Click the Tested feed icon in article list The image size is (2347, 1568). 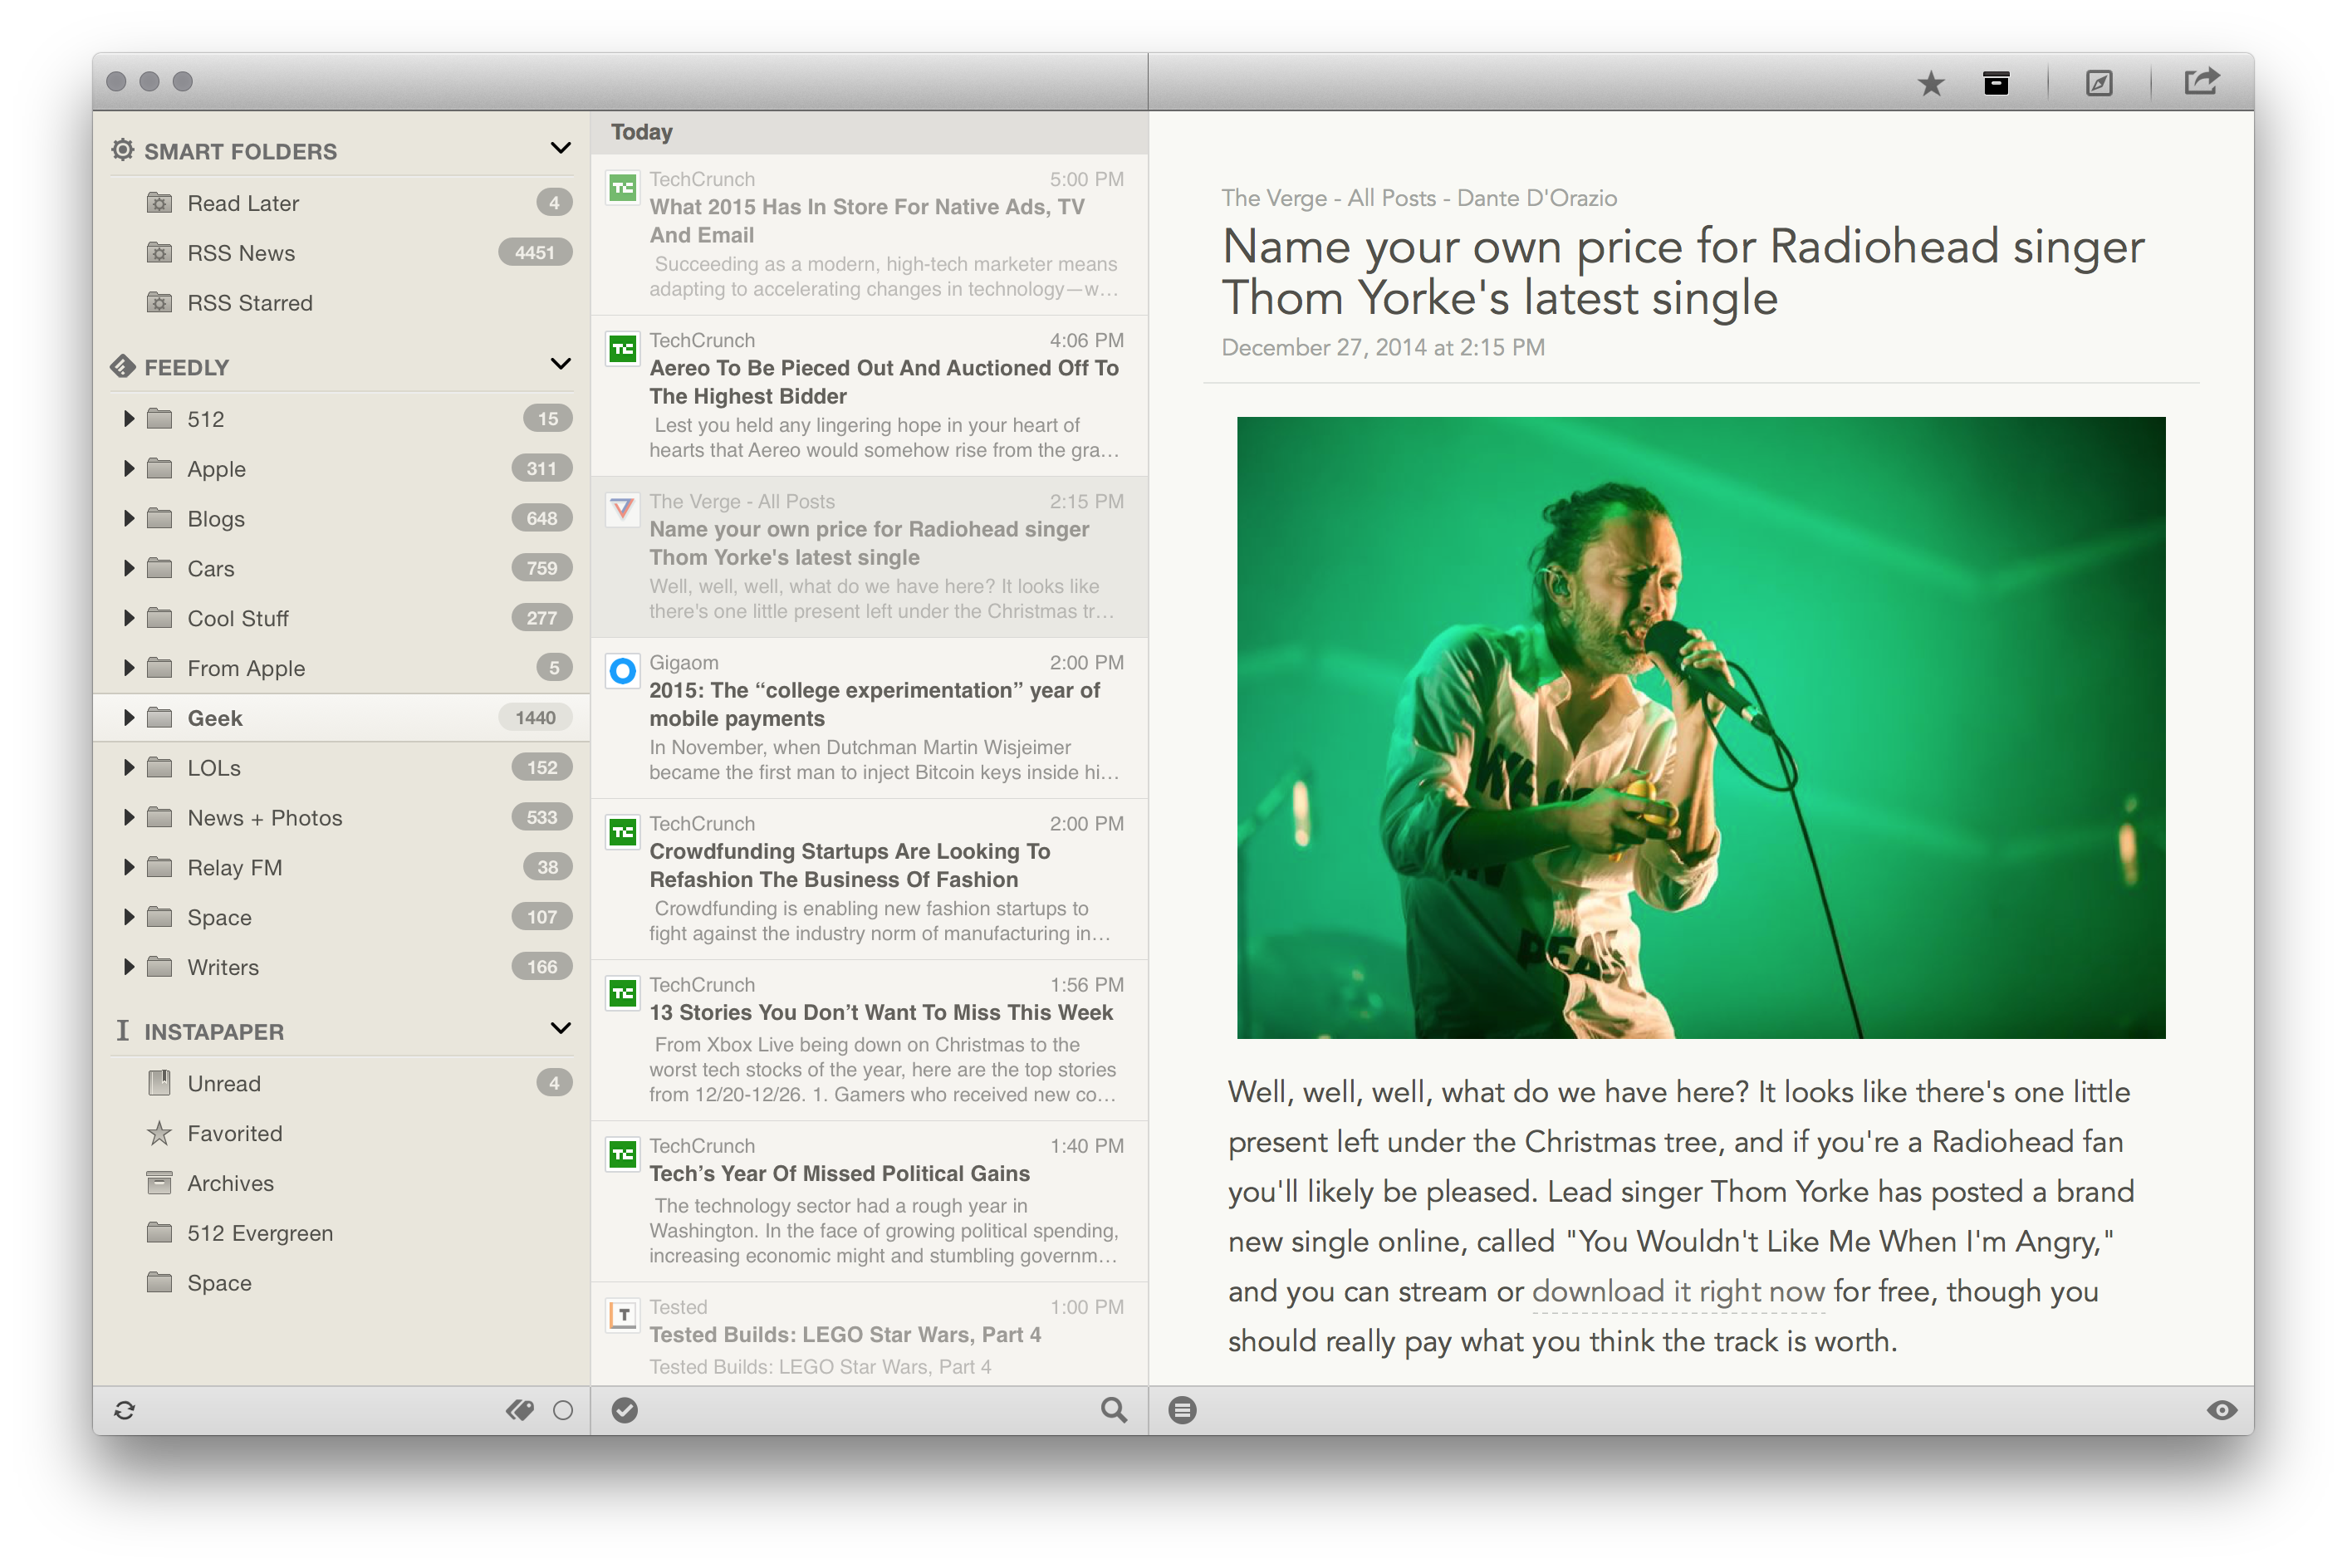[x=622, y=1315]
